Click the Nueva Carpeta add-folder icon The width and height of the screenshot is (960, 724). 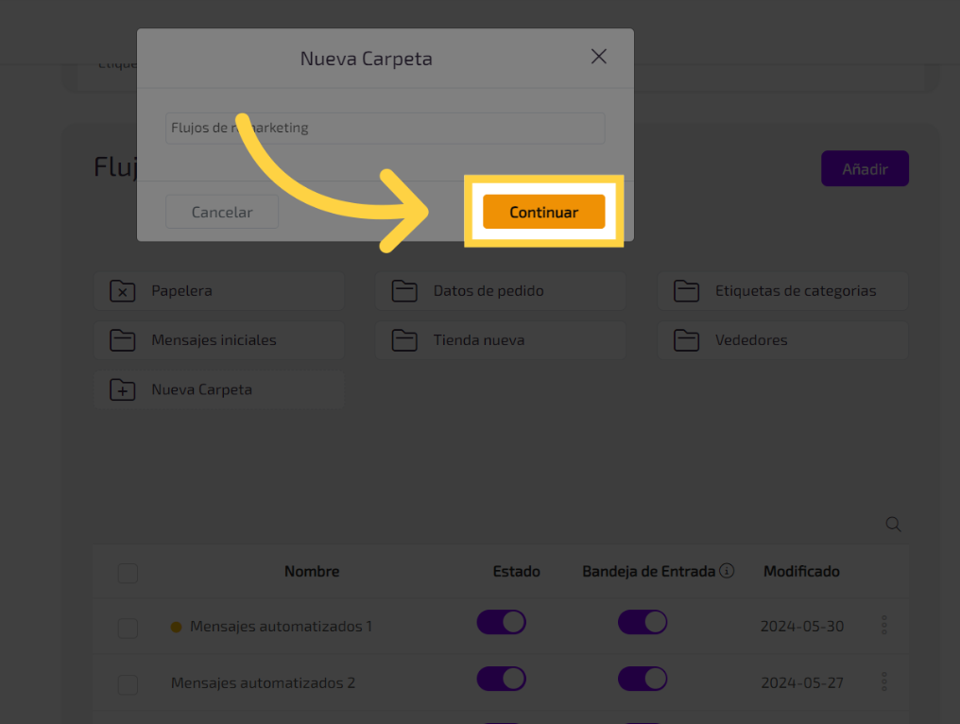(122, 389)
